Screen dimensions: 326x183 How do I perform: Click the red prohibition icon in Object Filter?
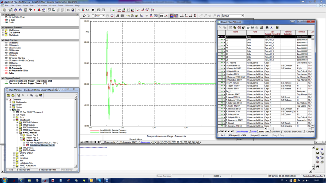pyautogui.click(x=239, y=28)
